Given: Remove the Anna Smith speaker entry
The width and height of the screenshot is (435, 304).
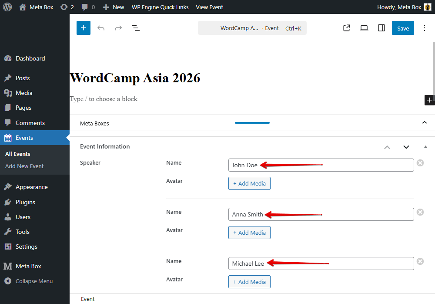Looking at the screenshot, I should (420, 212).
